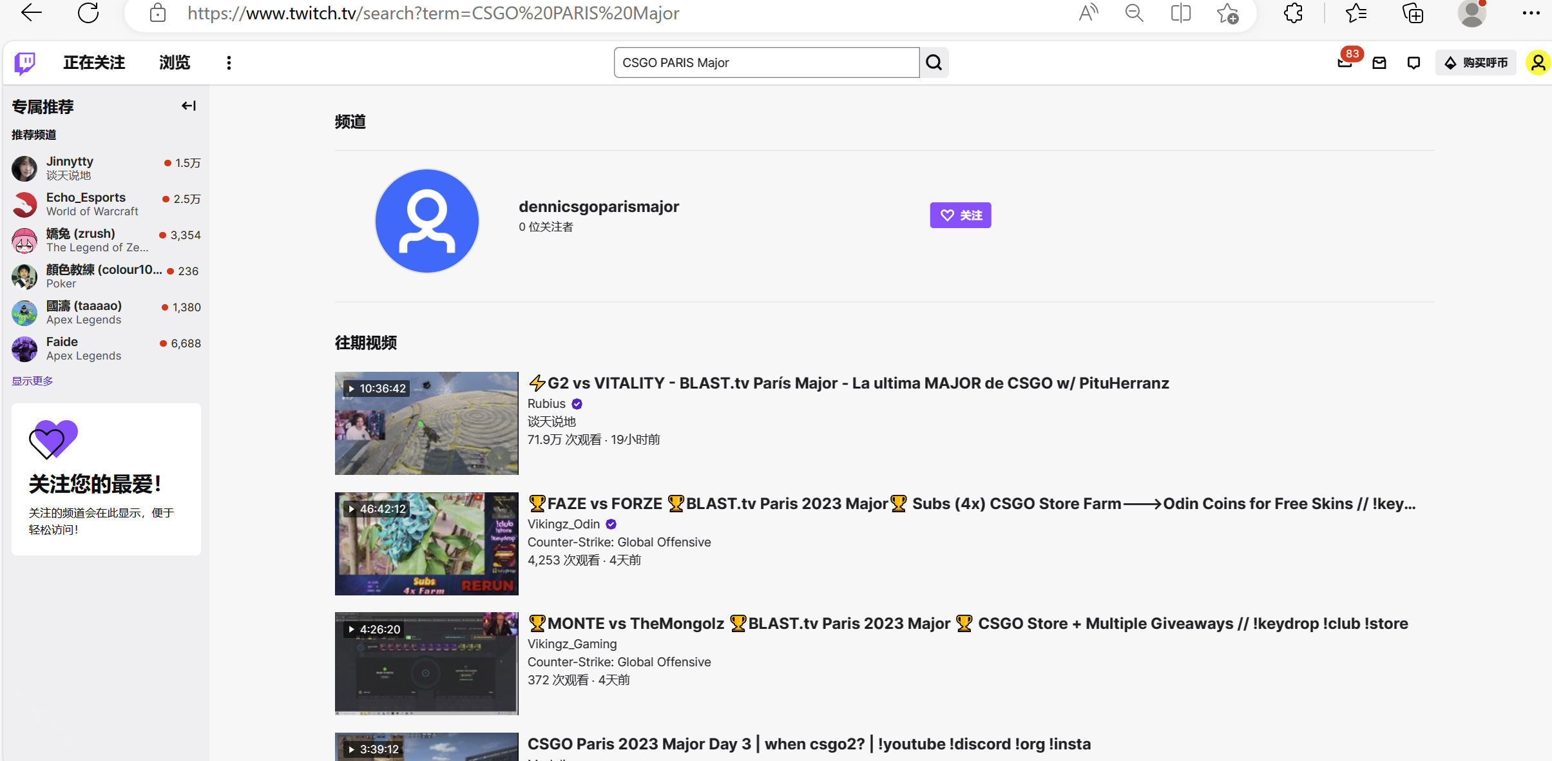The image size is (1552, 761).
Task: Open the CSGO Paris 2023 Major Day 3 title
Action: 809,744
